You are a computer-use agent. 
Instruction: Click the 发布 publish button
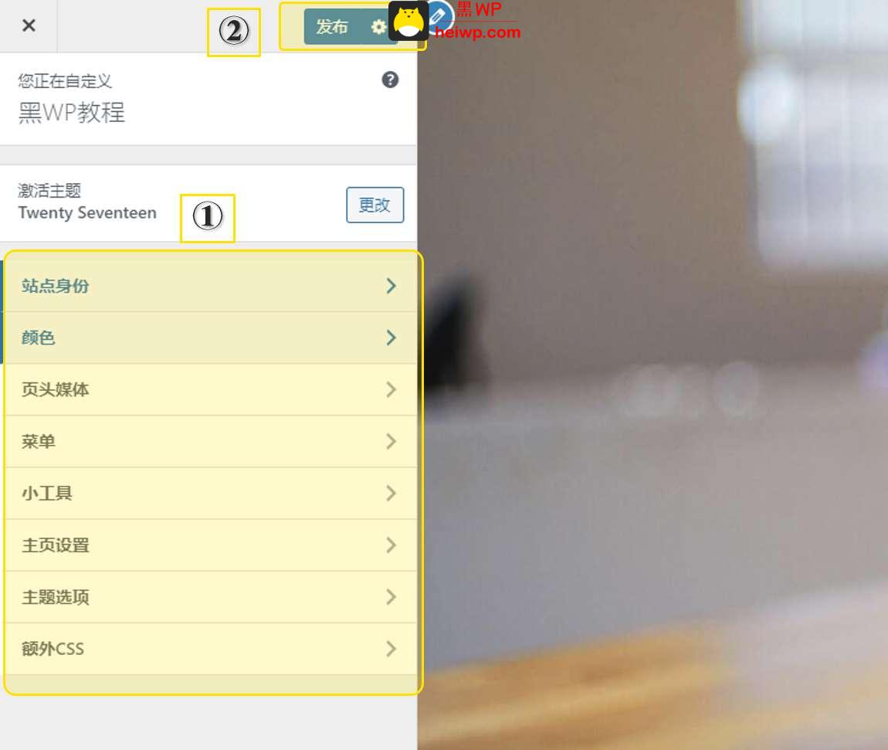(332, 26)
